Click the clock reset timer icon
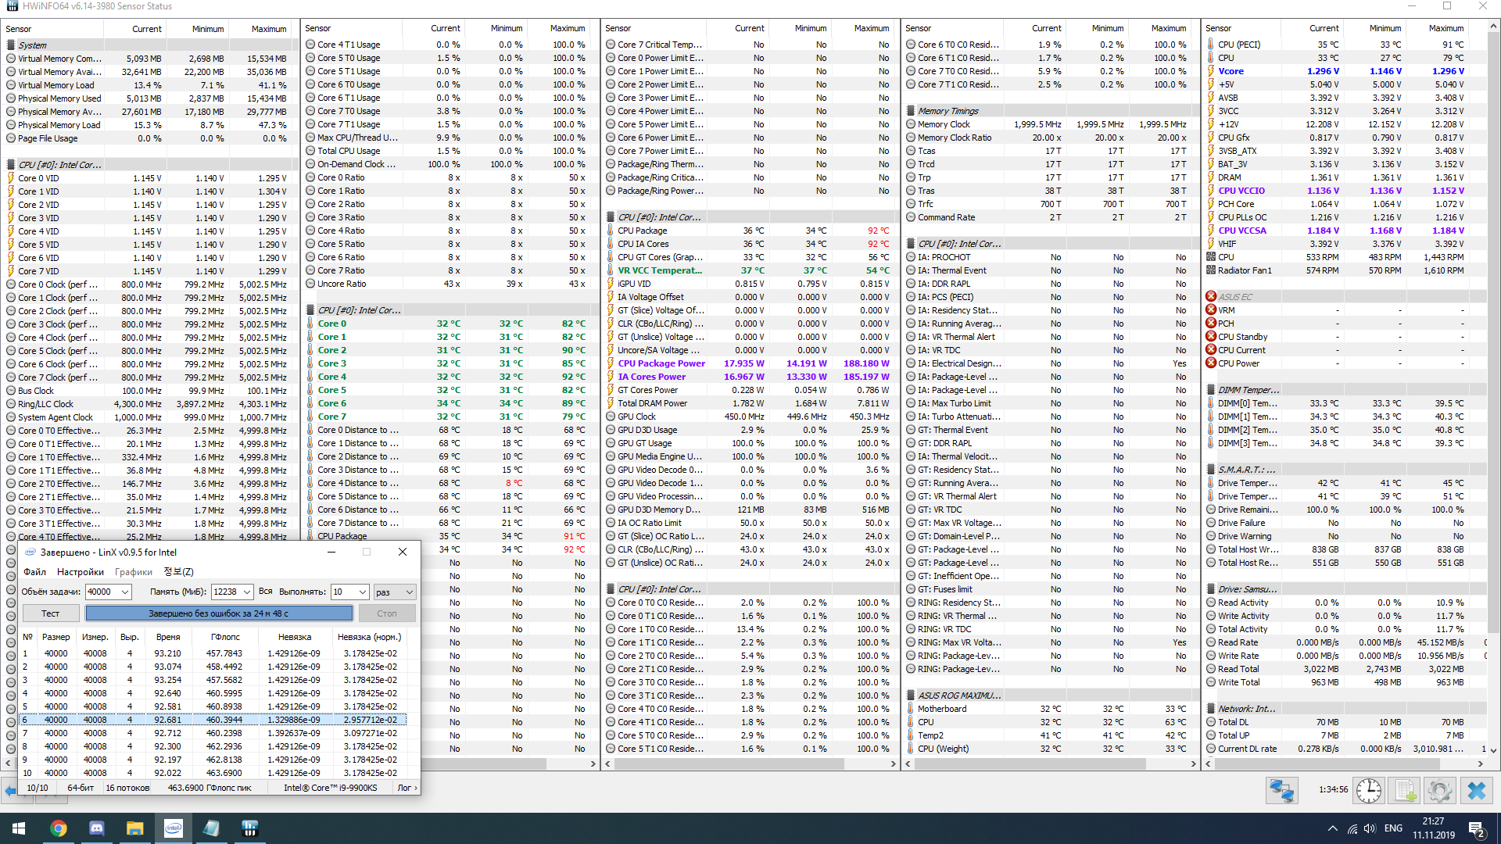1501x844 pixels. tap(1368, 791)
